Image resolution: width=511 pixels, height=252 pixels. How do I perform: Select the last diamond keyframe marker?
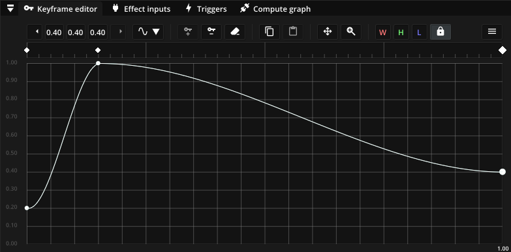(503, 50)
